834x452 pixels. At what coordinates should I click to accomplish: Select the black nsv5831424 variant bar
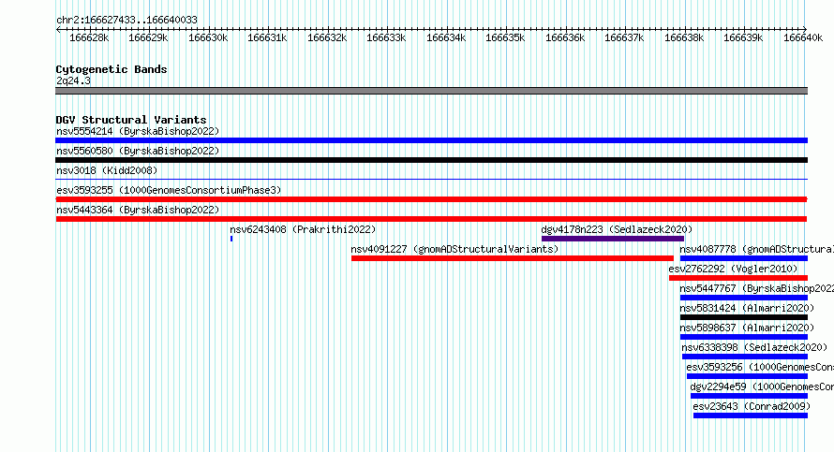744,317
